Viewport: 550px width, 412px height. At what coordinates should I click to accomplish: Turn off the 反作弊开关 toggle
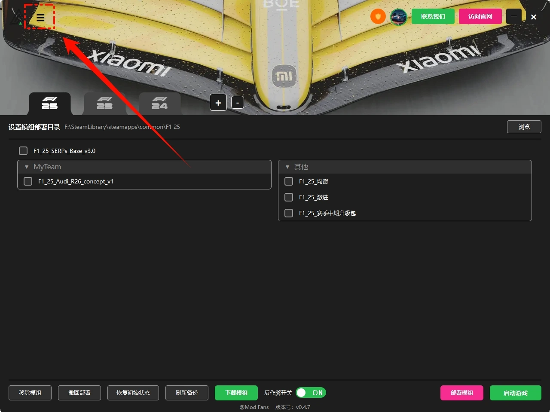click(311, 393)
